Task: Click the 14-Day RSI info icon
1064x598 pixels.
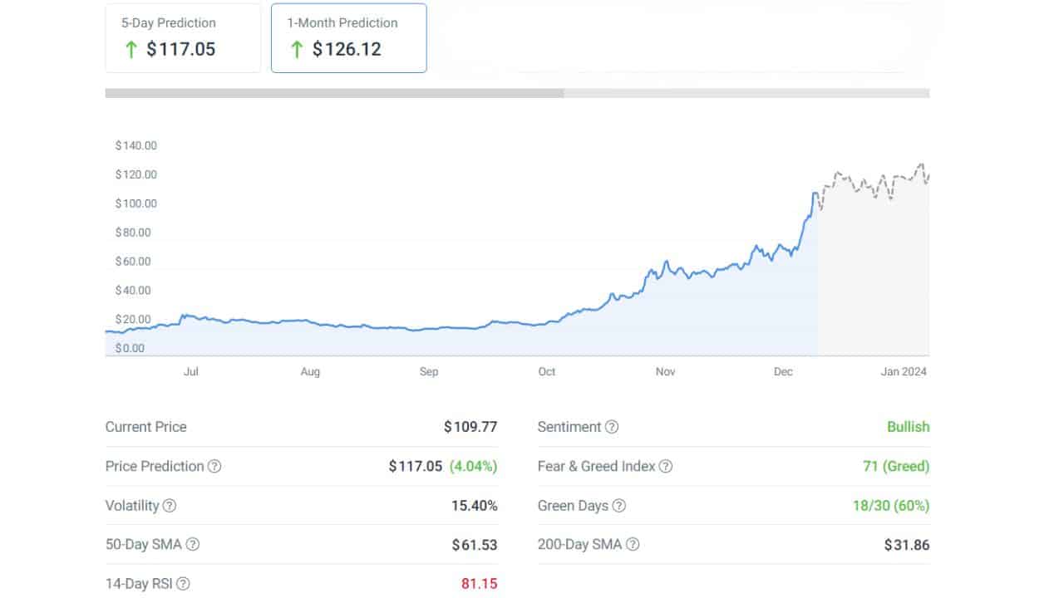Action: [184, 584]
